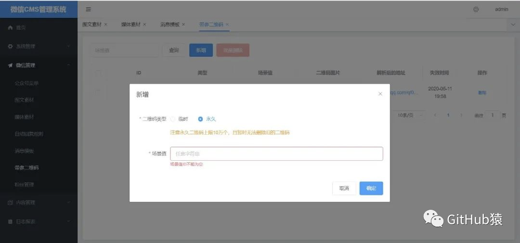Close the 媒体素材 tab
The image size is (520, 243).
coord(144,25)
